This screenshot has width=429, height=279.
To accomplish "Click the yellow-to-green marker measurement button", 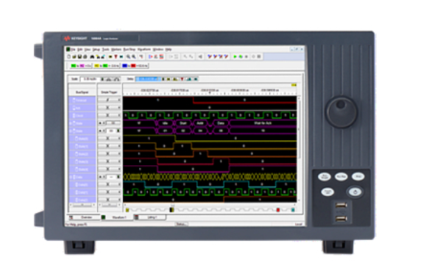I will (x=107, y=66).
